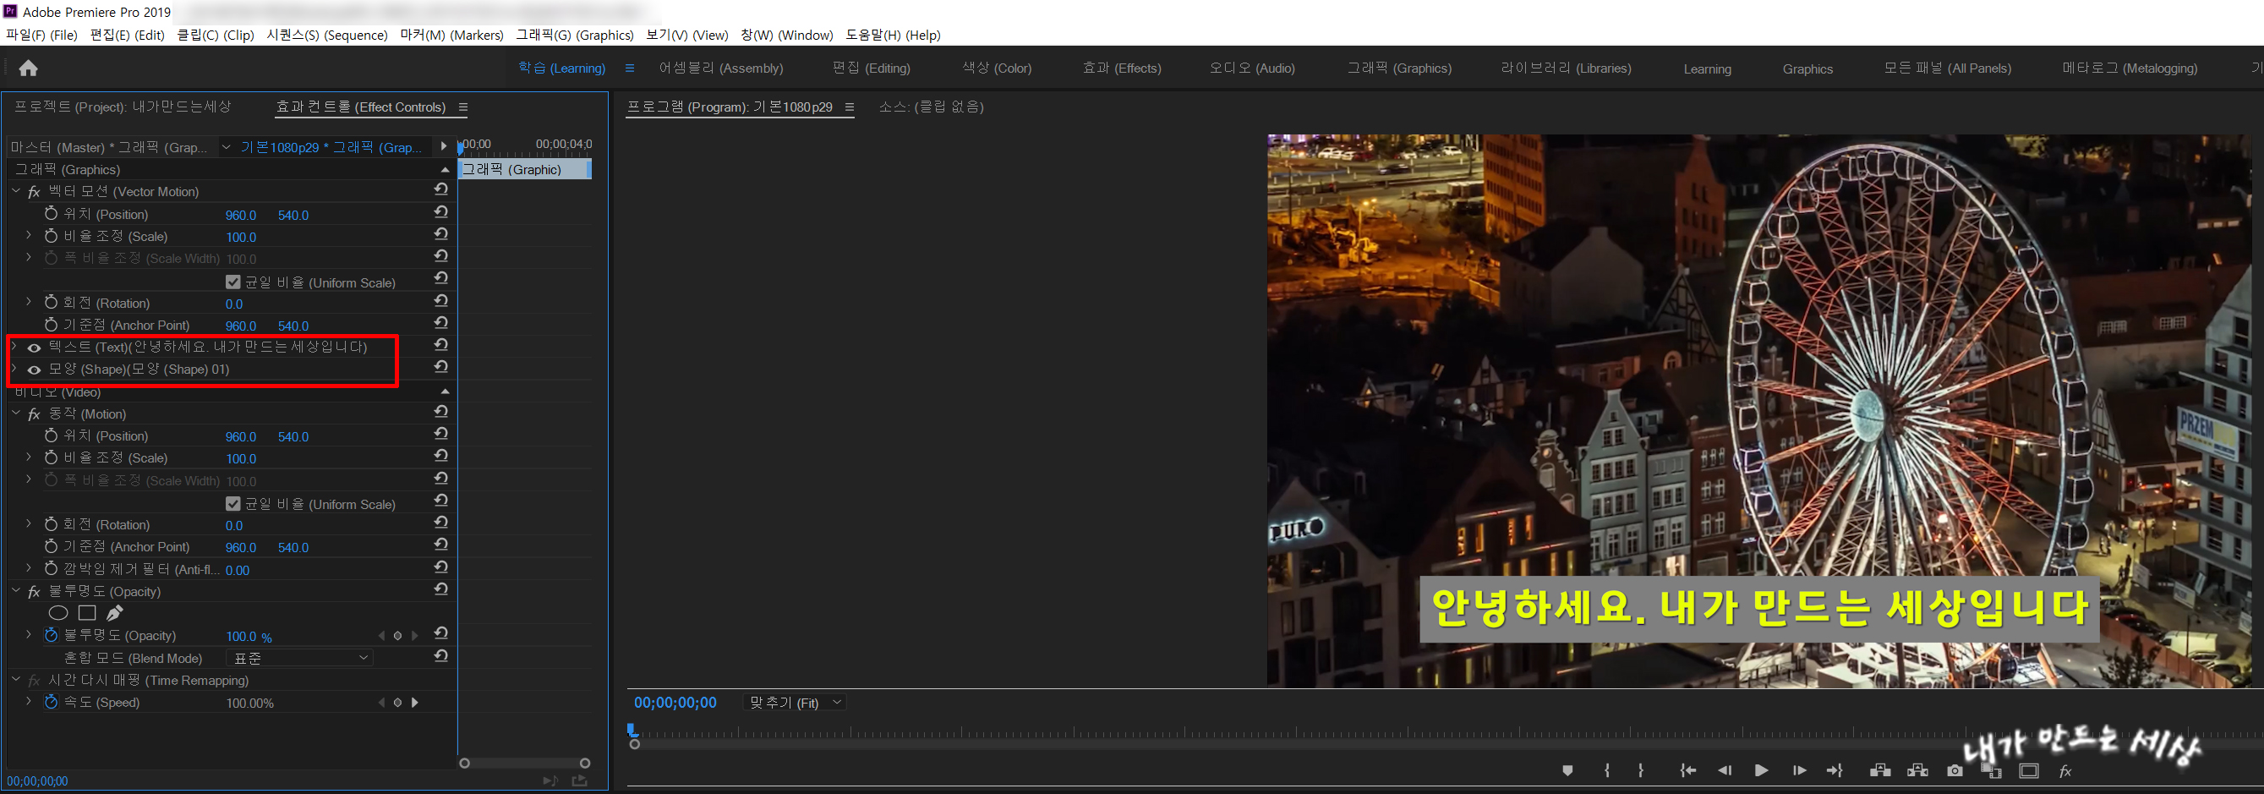Viewport: 2264px width, 794px height.
Task: Collapse the Opacity effect group
Action: (16, 591)
